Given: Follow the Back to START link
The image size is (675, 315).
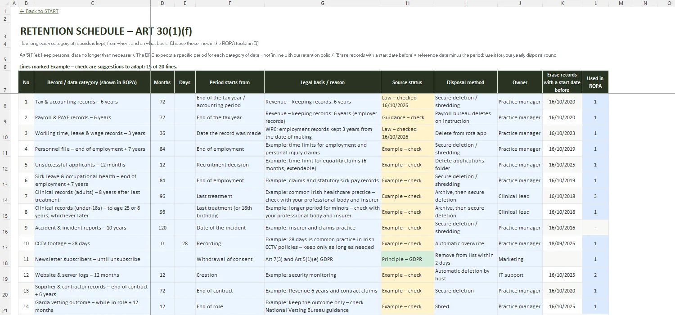Looking at the screenshot, I should (x=39, y=11).
